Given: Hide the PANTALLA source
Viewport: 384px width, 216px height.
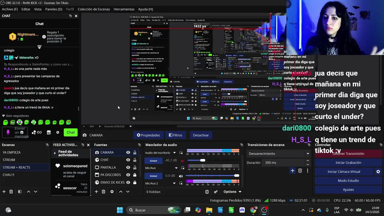Looking at the screenshot, I should pos(128,167).
